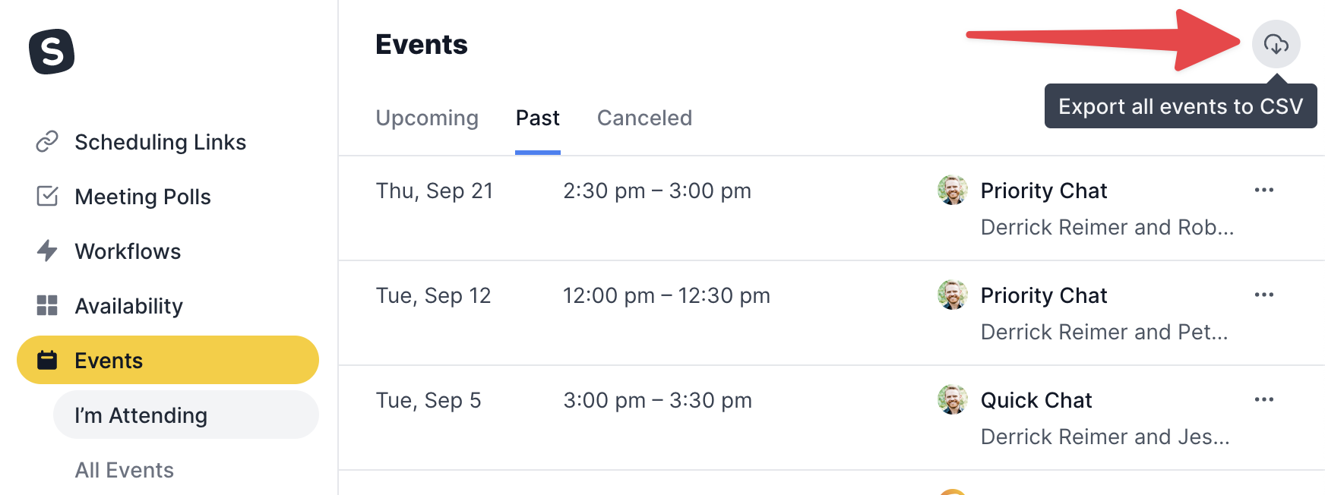Image resolution: width=1325 pixels, height=495 pixels.
Task: Open options menu for Tue, Sep 12 Priority Chat
Action: click(1263, 295)
